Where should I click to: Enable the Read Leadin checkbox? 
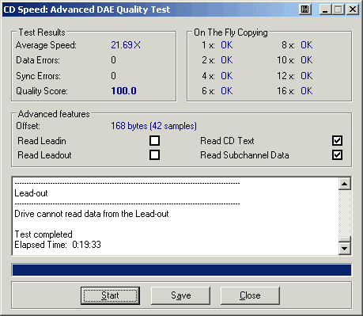[154, 141]
